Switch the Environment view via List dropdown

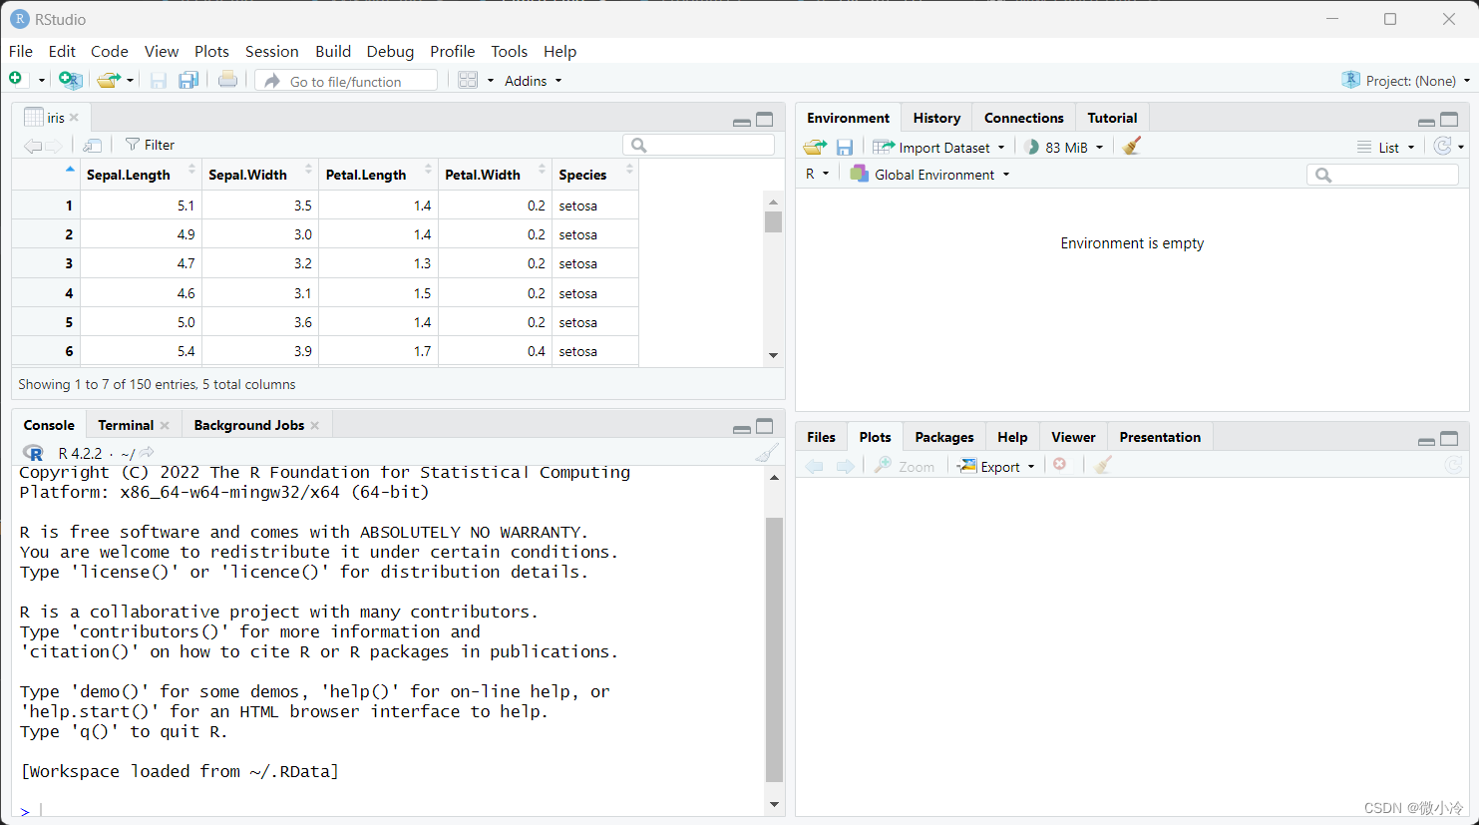click(x=1386, y=148)
